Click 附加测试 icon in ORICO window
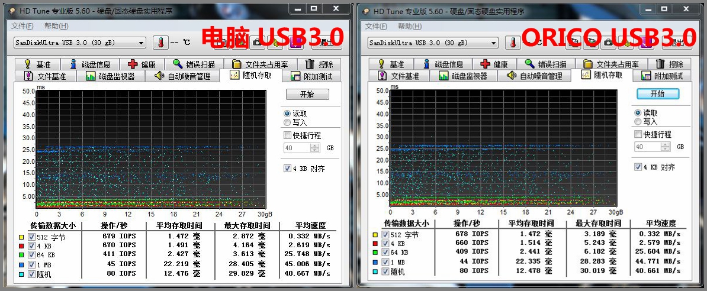 pyautogui.click(x=646, y=76)
